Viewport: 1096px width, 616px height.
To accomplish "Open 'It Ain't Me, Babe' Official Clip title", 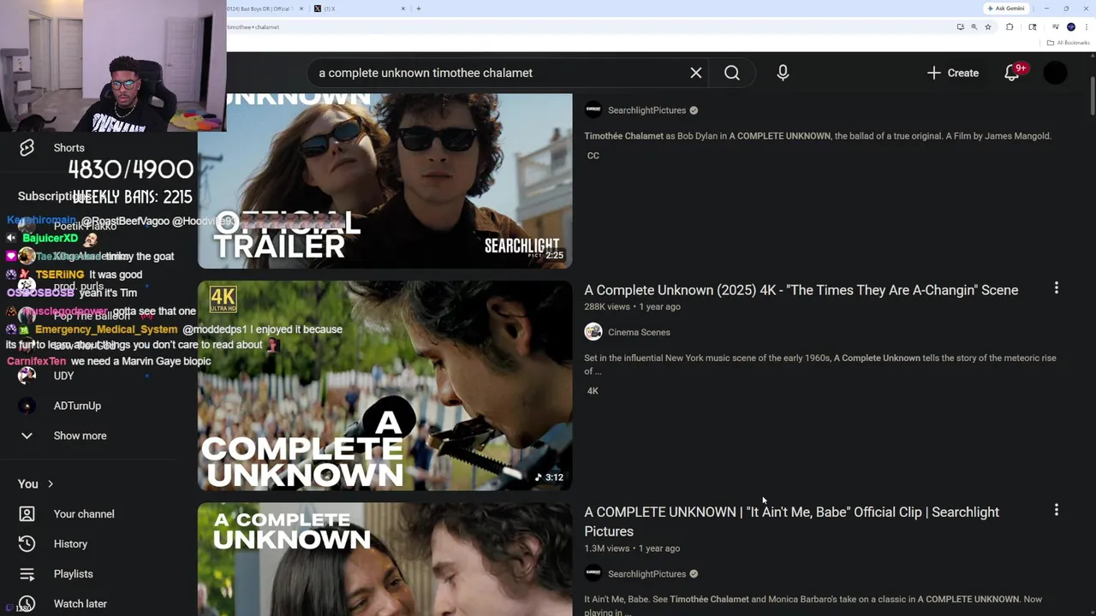I will 791,521.
